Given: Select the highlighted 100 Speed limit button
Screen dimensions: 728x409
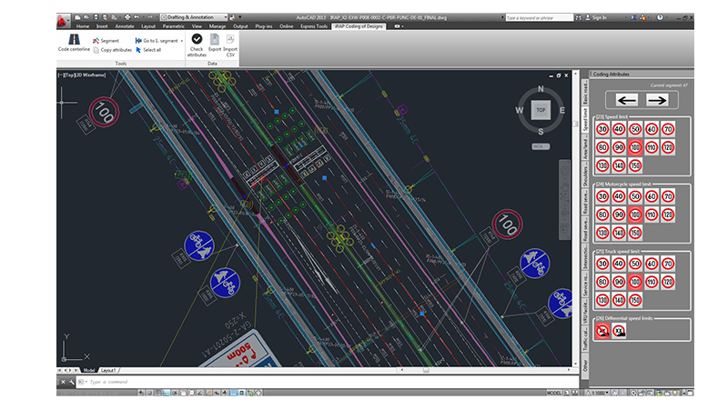Looking at the screenshot, I should click(x=634, y=147).
